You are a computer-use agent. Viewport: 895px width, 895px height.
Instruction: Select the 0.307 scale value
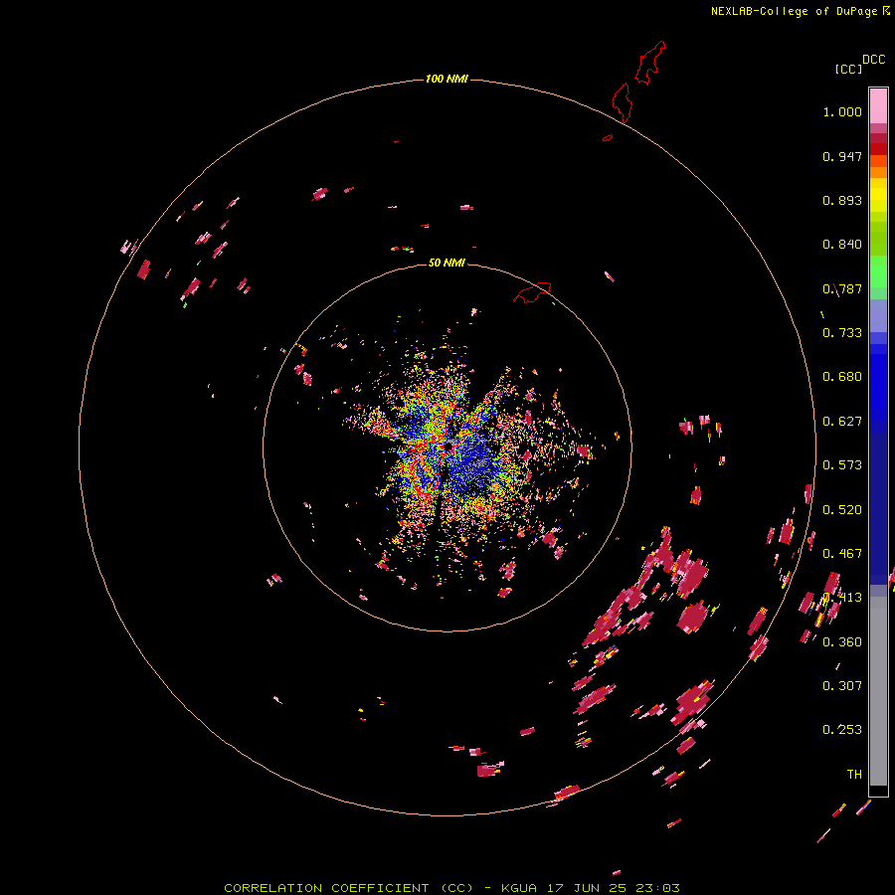842,686
